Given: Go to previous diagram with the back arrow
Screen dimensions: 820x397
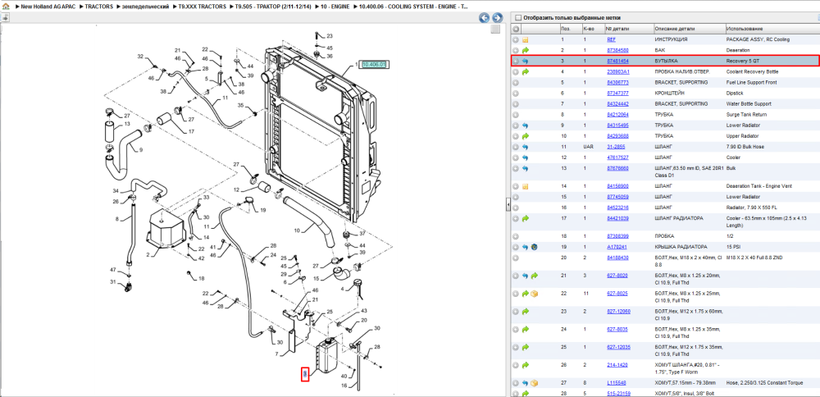Looking at the screenshot, I should tap(485, 18).
